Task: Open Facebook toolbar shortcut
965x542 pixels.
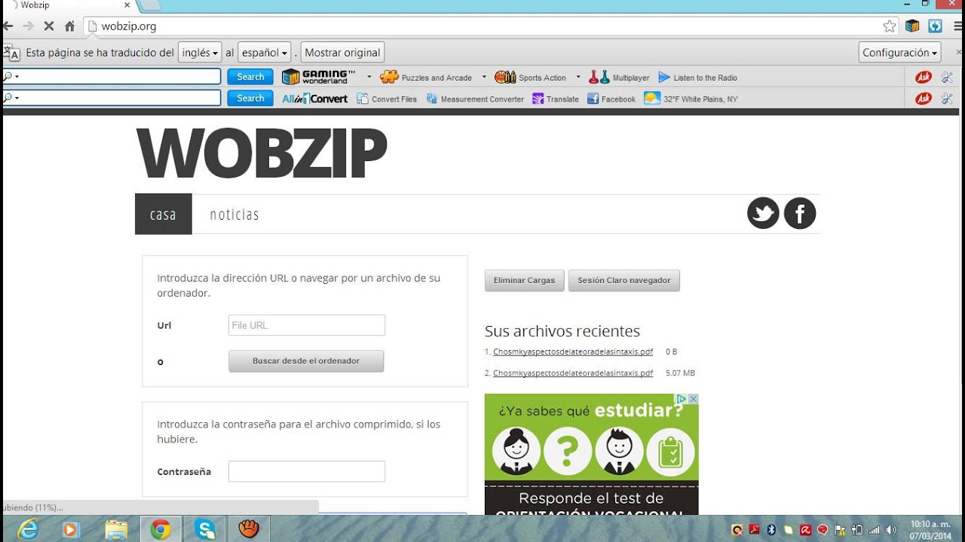Action: coord(611,99)
